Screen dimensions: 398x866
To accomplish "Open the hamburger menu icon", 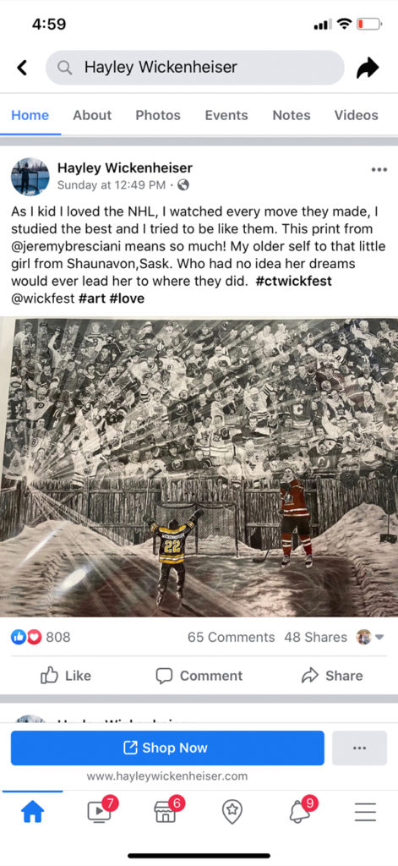I will [x=365, y=812].
